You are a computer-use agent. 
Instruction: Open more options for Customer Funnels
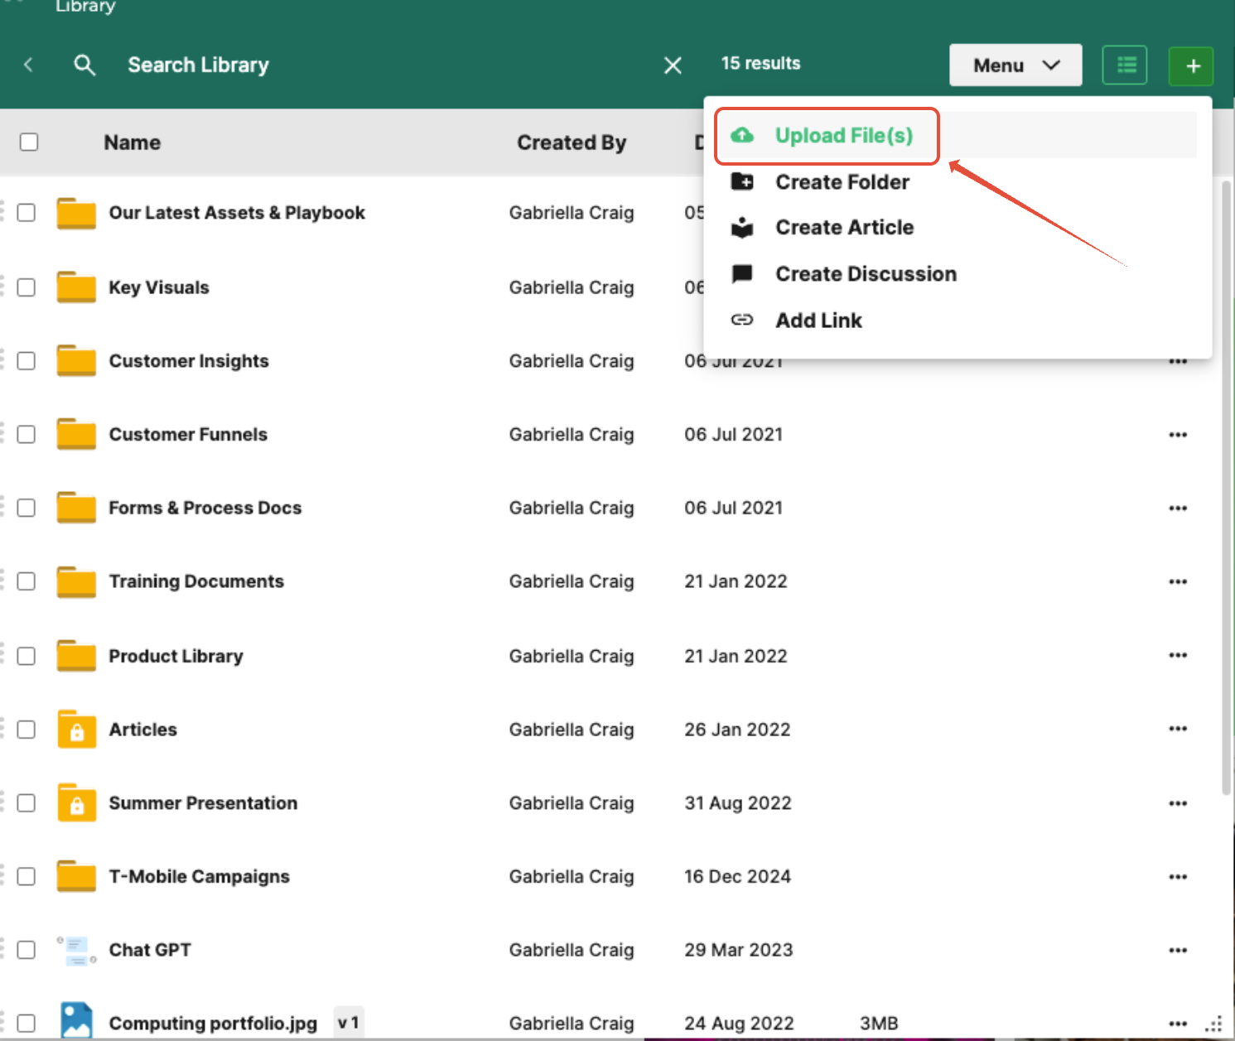(1178, 435)
